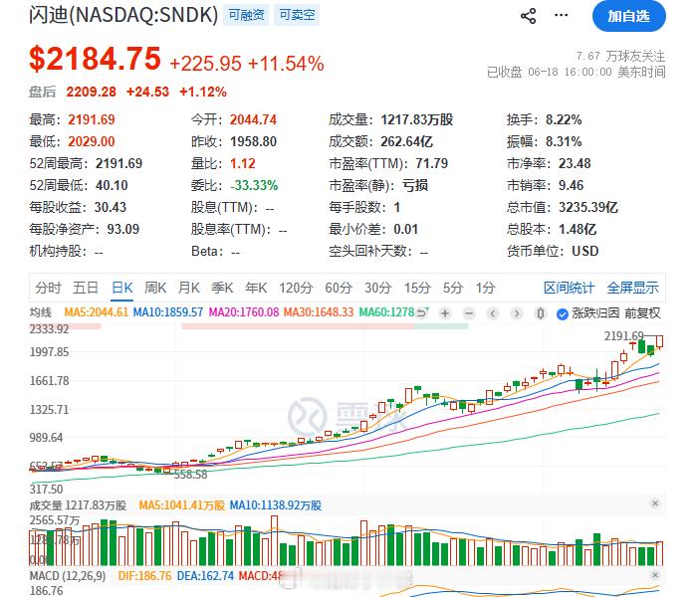The width and height of the screenshot is (696, 597).
Task: Switch to the 5分 interval tab
Action: pyautogui.click(x=453, y=288)
